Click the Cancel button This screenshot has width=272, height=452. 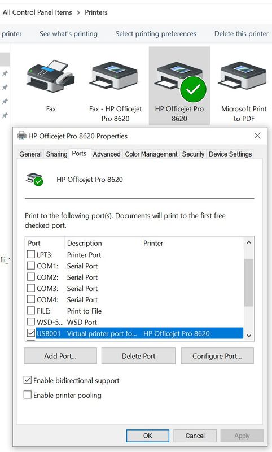pos(195,436)
